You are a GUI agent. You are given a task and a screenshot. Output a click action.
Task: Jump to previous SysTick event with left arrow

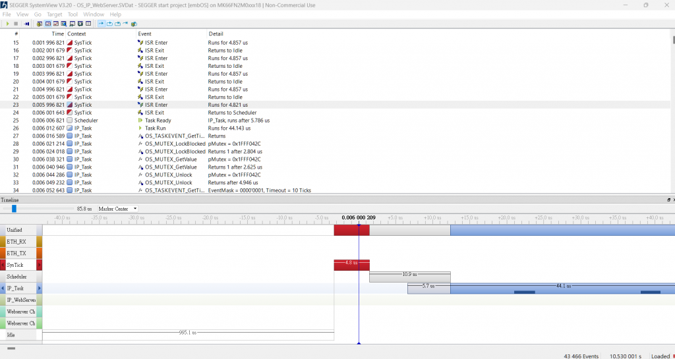click(3, 265)
